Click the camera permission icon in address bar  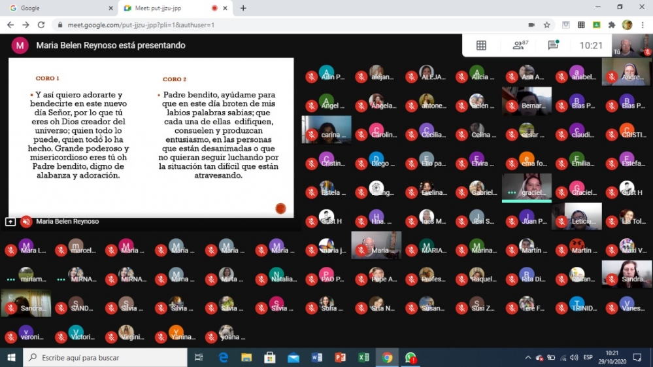531,25
